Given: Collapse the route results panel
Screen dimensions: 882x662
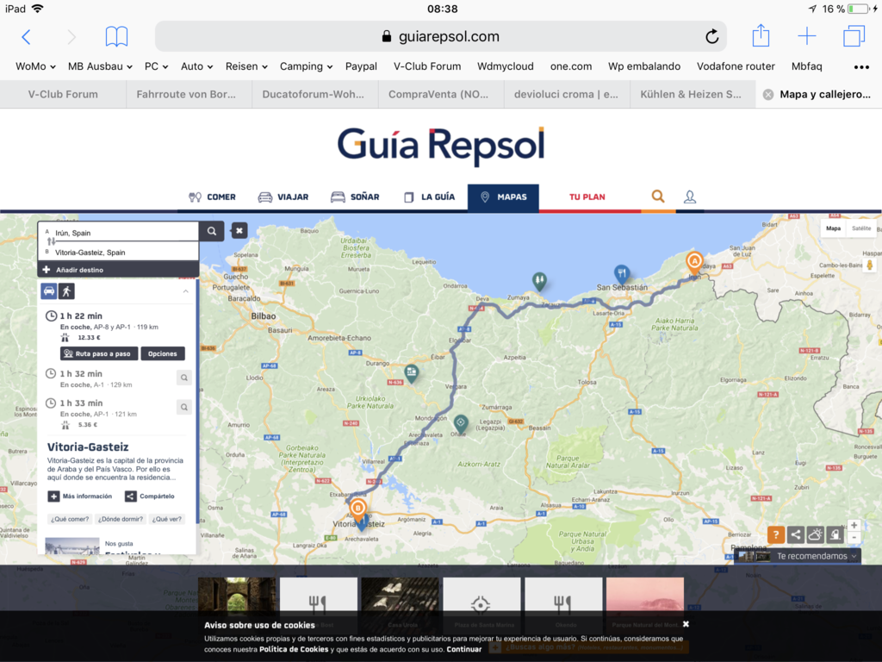Looking at the screenshot, I should 186,291.
